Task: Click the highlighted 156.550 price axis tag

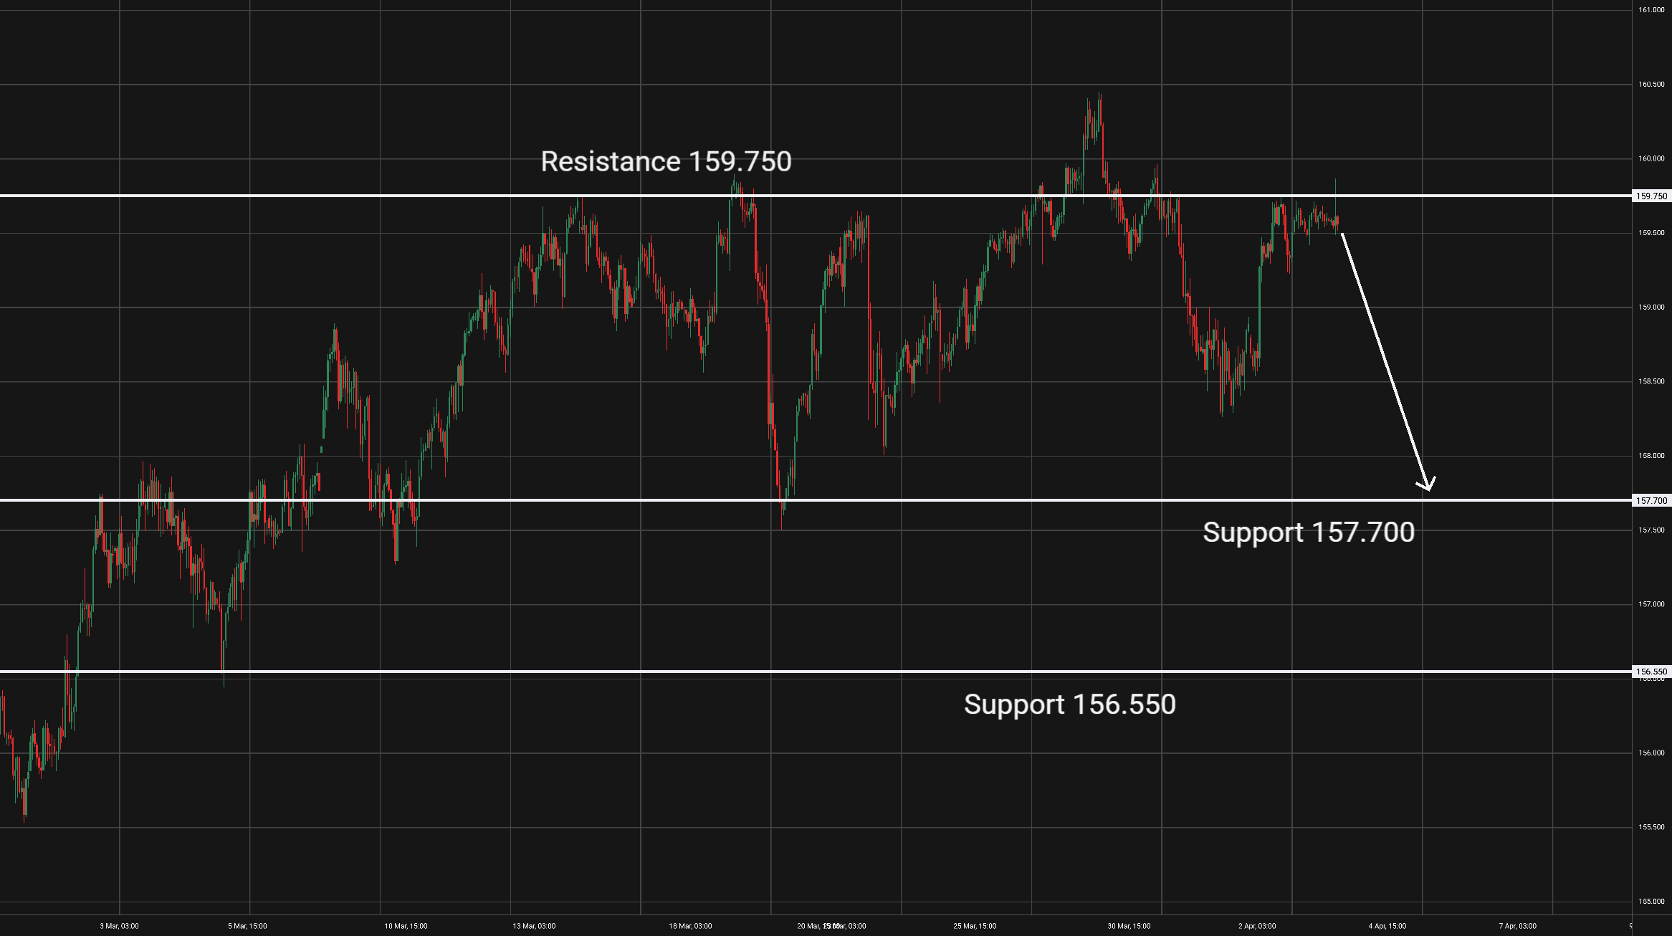Action: click(1651, 672)
